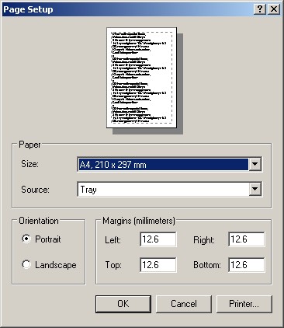Click the Bottom margin field
The image size is (284, 328).
pos(247,265)
